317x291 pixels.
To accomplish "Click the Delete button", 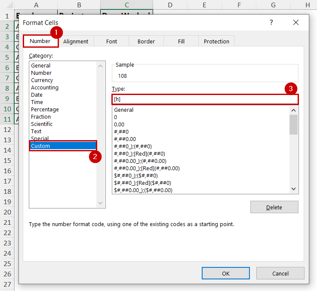I will pyautogui.click(x=274, y=207).
